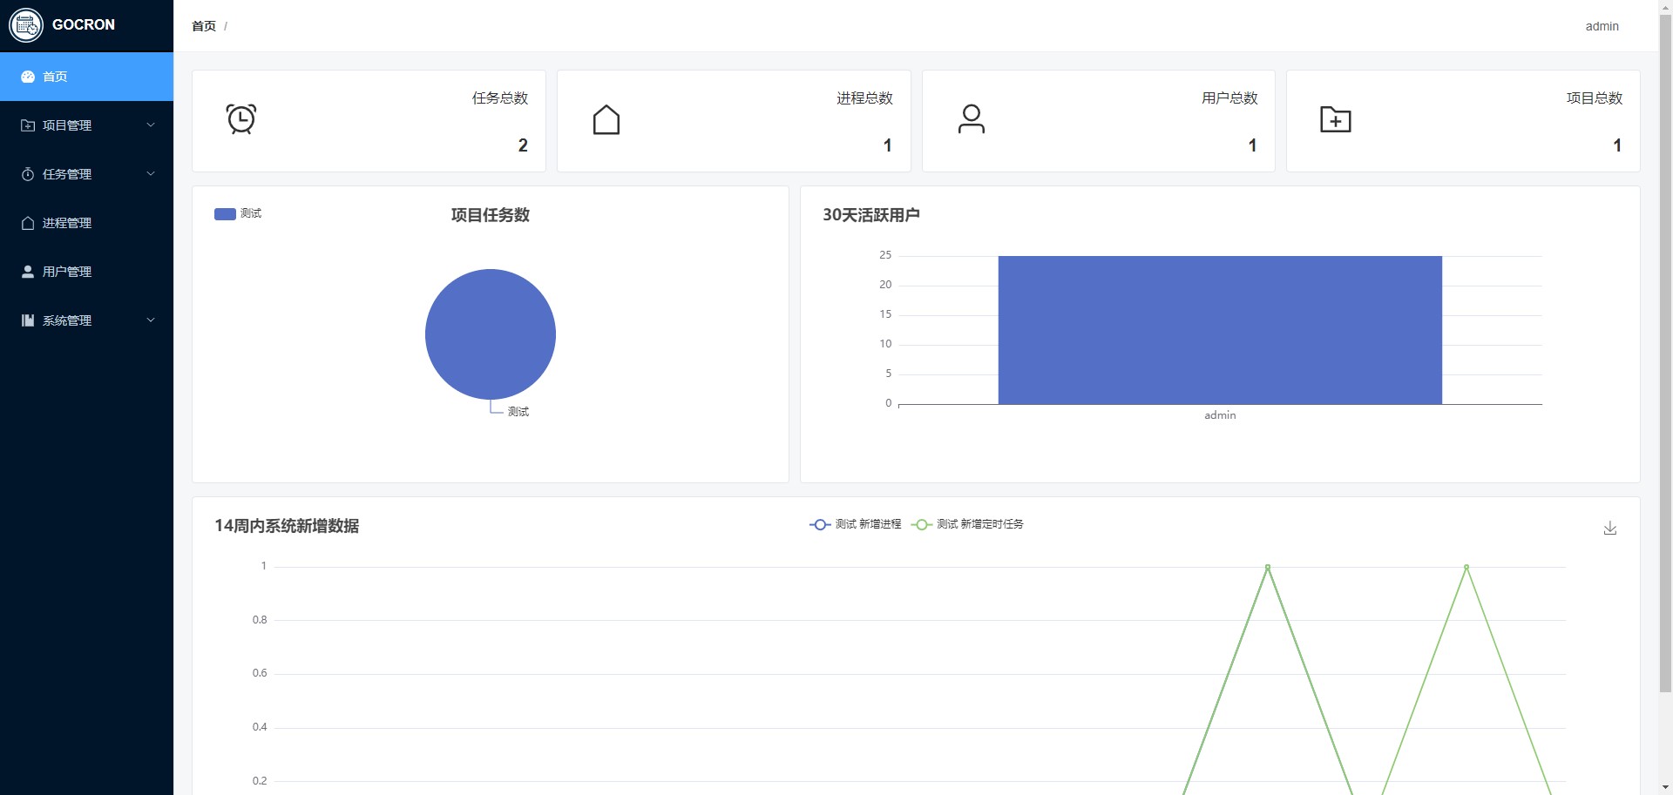The image size is (1673, 795).
Task: Open the 用户管理 sidebar item
Action: (86, 272)
